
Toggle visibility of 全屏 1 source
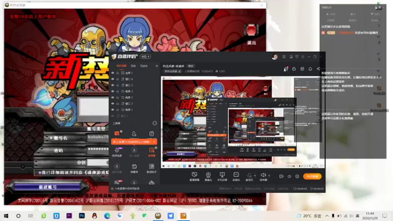tap(112, 73)
